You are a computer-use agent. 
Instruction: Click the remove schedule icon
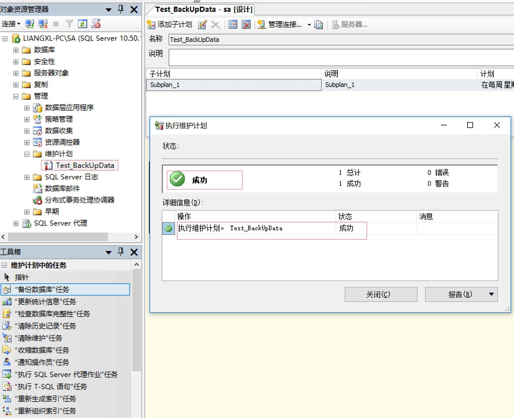coord(246,25)
